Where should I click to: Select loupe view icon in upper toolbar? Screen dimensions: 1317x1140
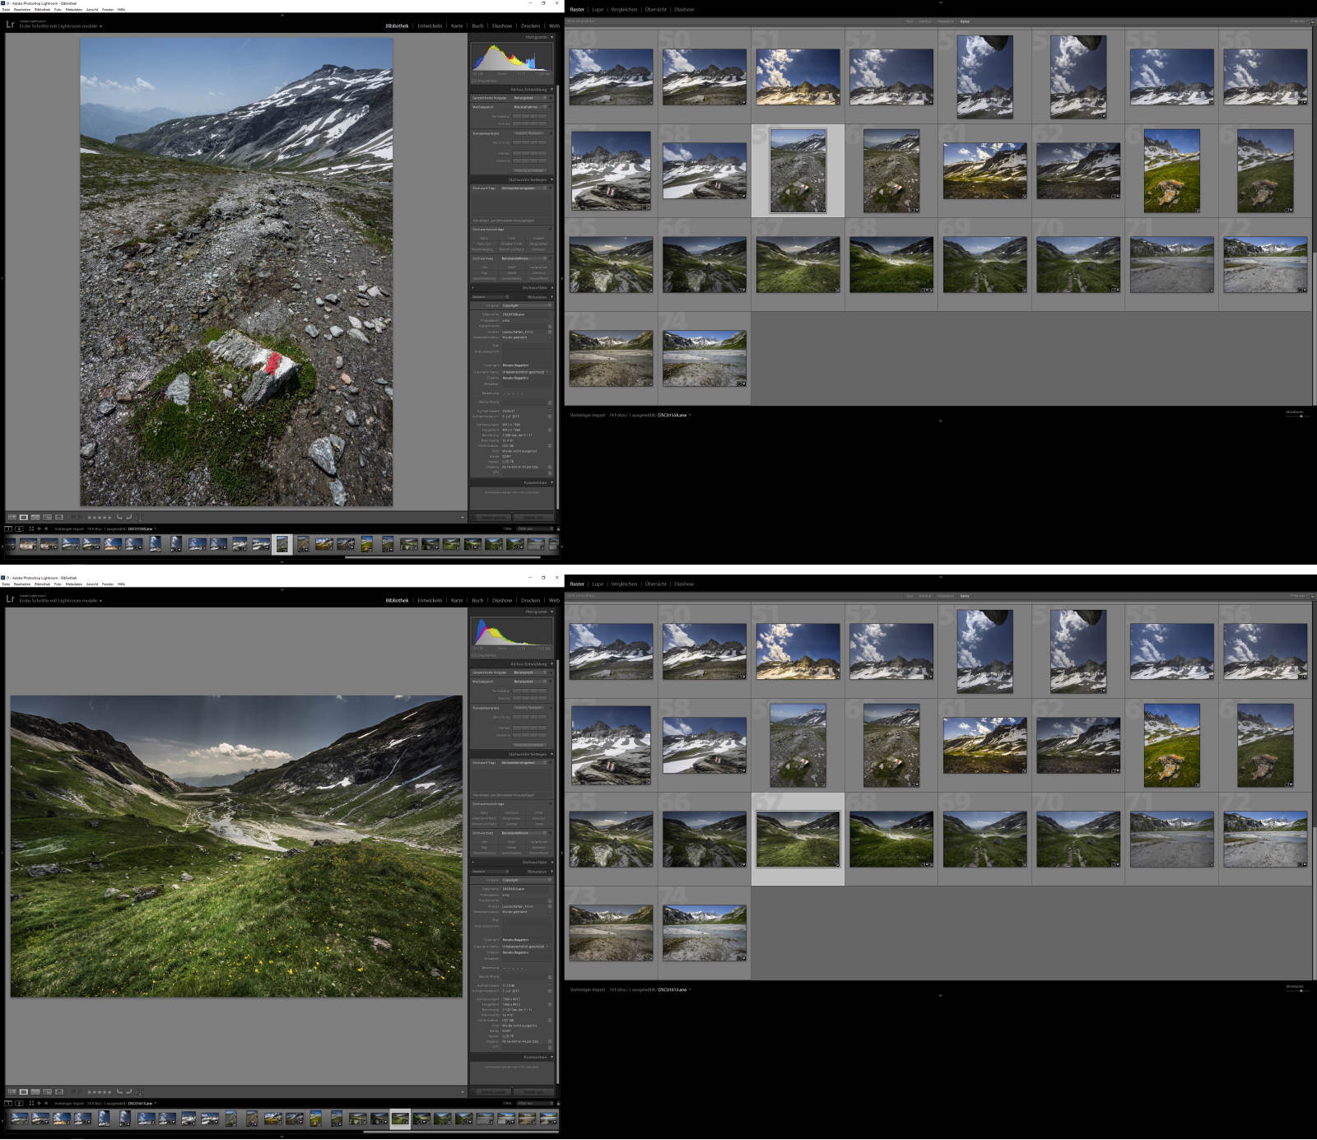click(x=23, y=517)
